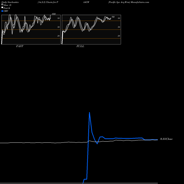
Task: Click the '90' value on FULL chart
Action: (x=113, y=17)
